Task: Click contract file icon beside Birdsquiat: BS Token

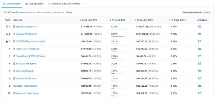Action: (14, 64)
